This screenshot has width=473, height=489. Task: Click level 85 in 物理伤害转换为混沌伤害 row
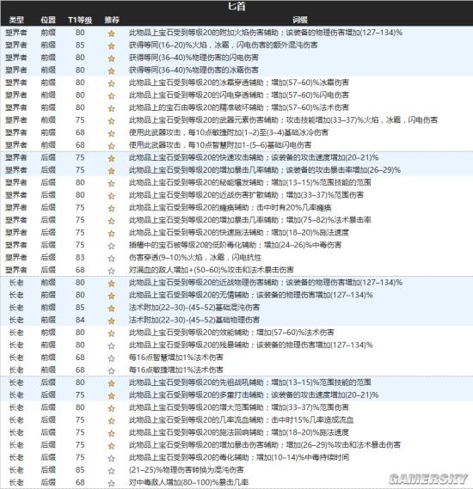pos(80,470)
